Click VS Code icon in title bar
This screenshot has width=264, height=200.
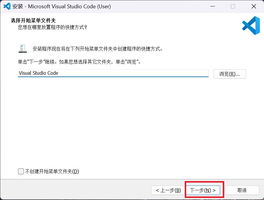(x=7, y=6)
